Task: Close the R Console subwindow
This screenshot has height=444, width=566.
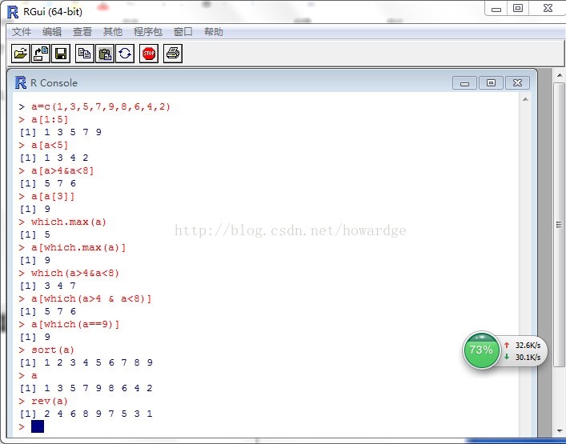Action: (x=517, y=83)
